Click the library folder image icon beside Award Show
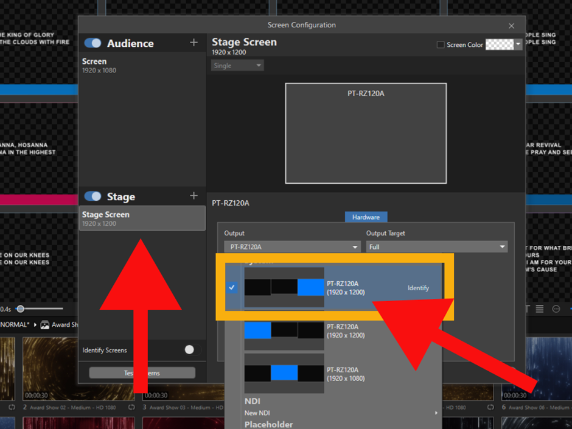This screenshot has height=429, width=572. [x=44, y=325]
